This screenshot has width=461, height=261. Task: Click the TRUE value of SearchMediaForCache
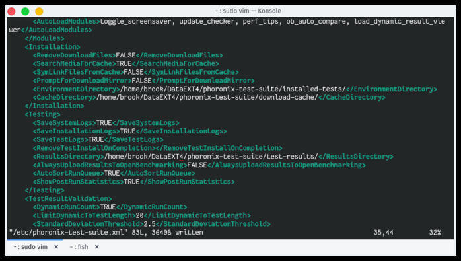click(124, 63)
